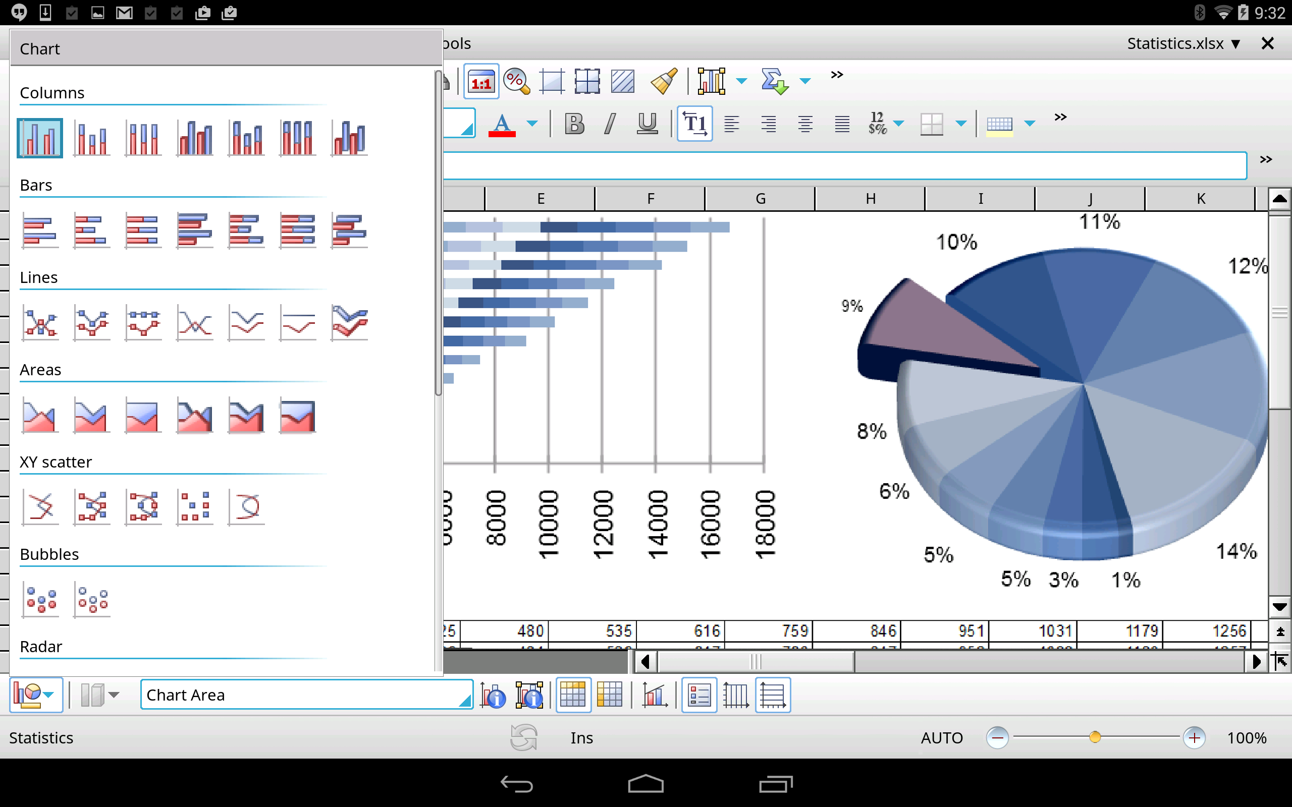Select column header F
The height and width of the screenshot is (807, 1292).
coord(650,199)
